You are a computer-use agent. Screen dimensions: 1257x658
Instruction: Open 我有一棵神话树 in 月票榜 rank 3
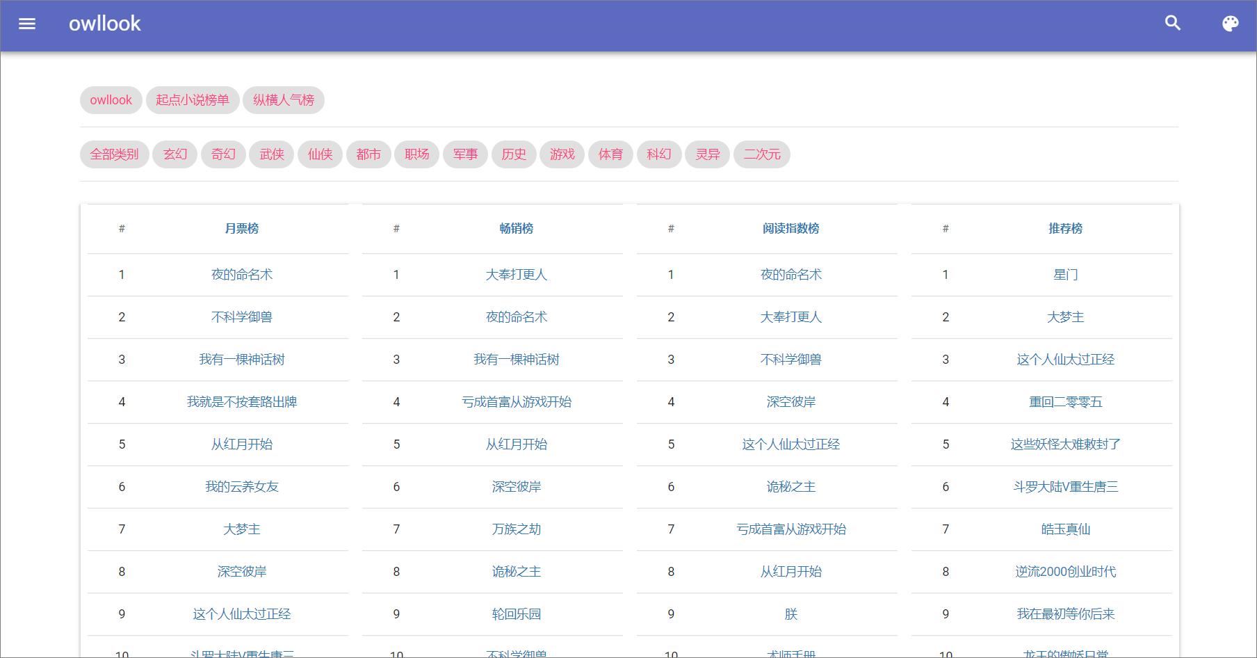[x=242, y=360]
